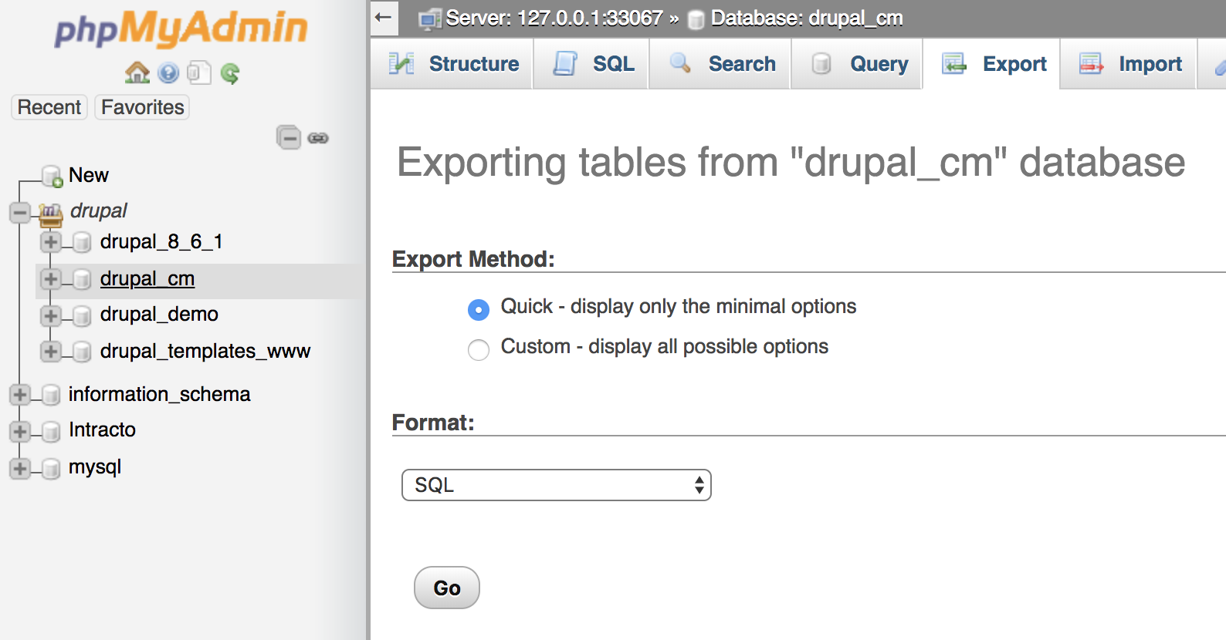Expand the information_schema database node

pyautogui.click(x=20, y=395)
